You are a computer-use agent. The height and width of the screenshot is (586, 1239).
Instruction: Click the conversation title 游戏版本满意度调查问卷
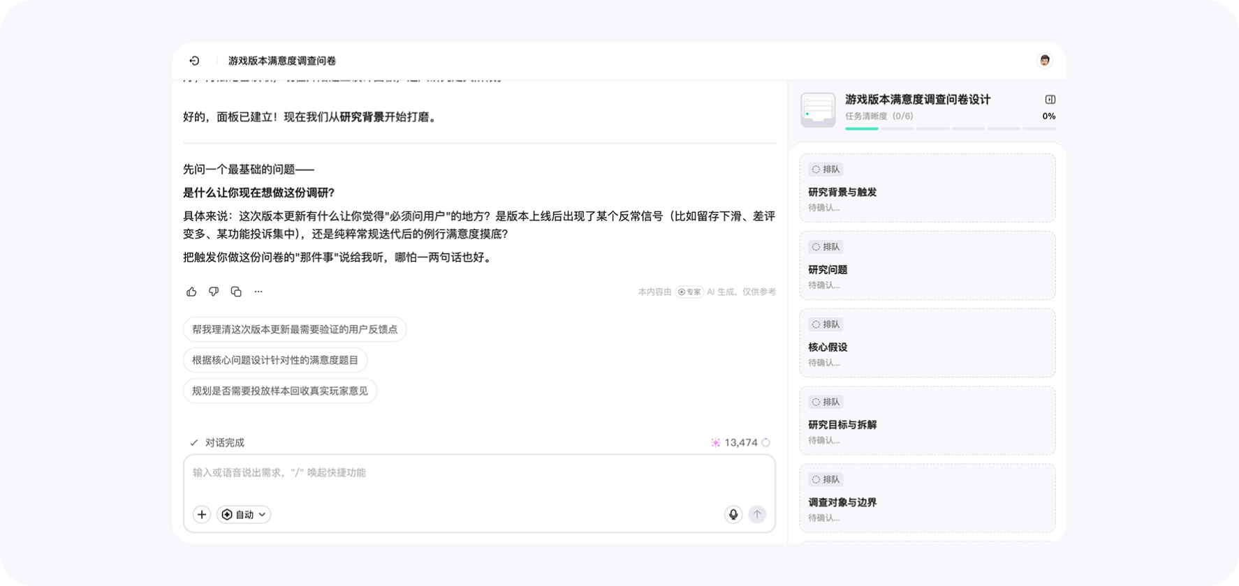click(x=282, y=61)
